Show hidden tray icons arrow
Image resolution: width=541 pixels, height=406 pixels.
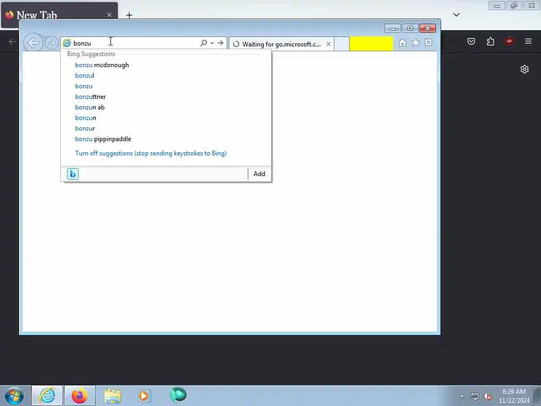pyautogui.click(x=462, y=396)
